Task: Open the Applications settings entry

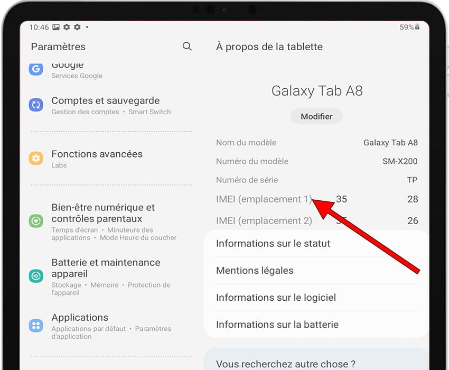Action: click(111, 326)
